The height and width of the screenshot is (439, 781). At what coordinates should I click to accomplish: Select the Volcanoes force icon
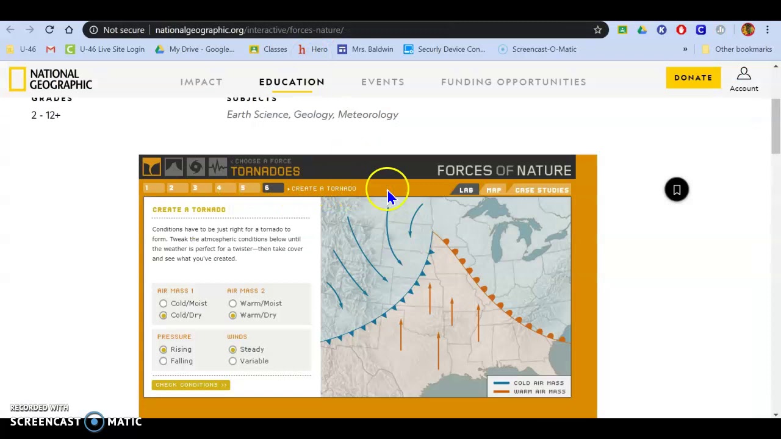(174, 166)
